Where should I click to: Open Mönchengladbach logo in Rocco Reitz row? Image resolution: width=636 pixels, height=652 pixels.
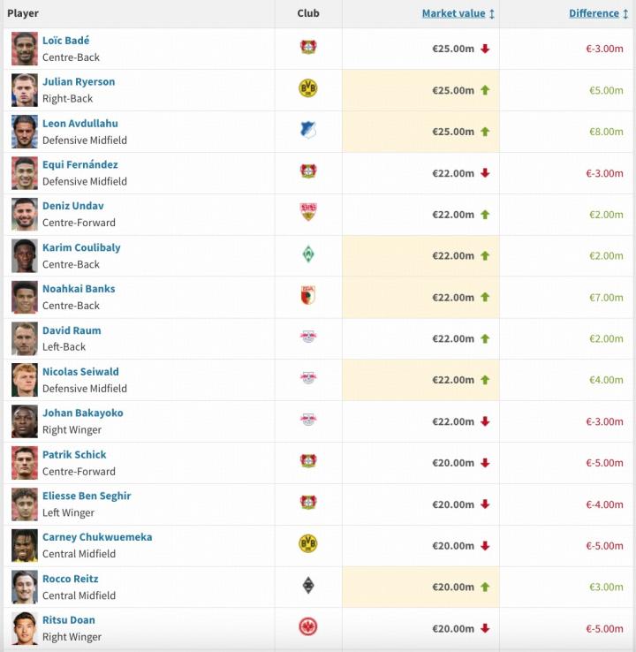[x=307, y=586]
